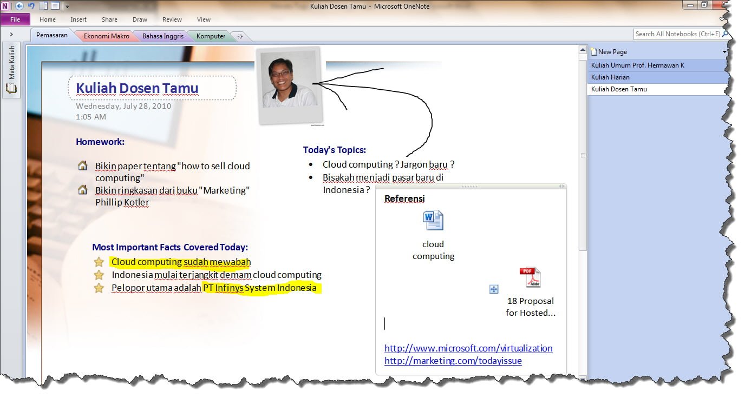
Task: Click the scroll down arrow of the page
Action: pos(583,378)
